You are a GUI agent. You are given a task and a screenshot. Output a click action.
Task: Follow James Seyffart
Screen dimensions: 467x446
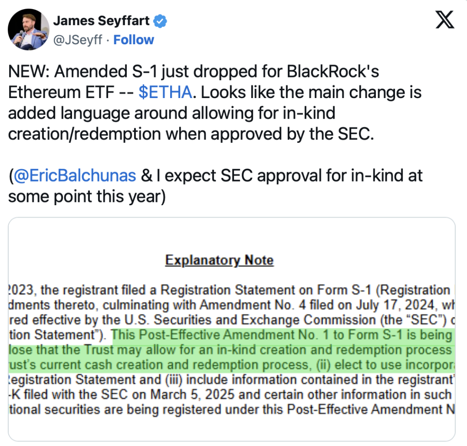134,40
